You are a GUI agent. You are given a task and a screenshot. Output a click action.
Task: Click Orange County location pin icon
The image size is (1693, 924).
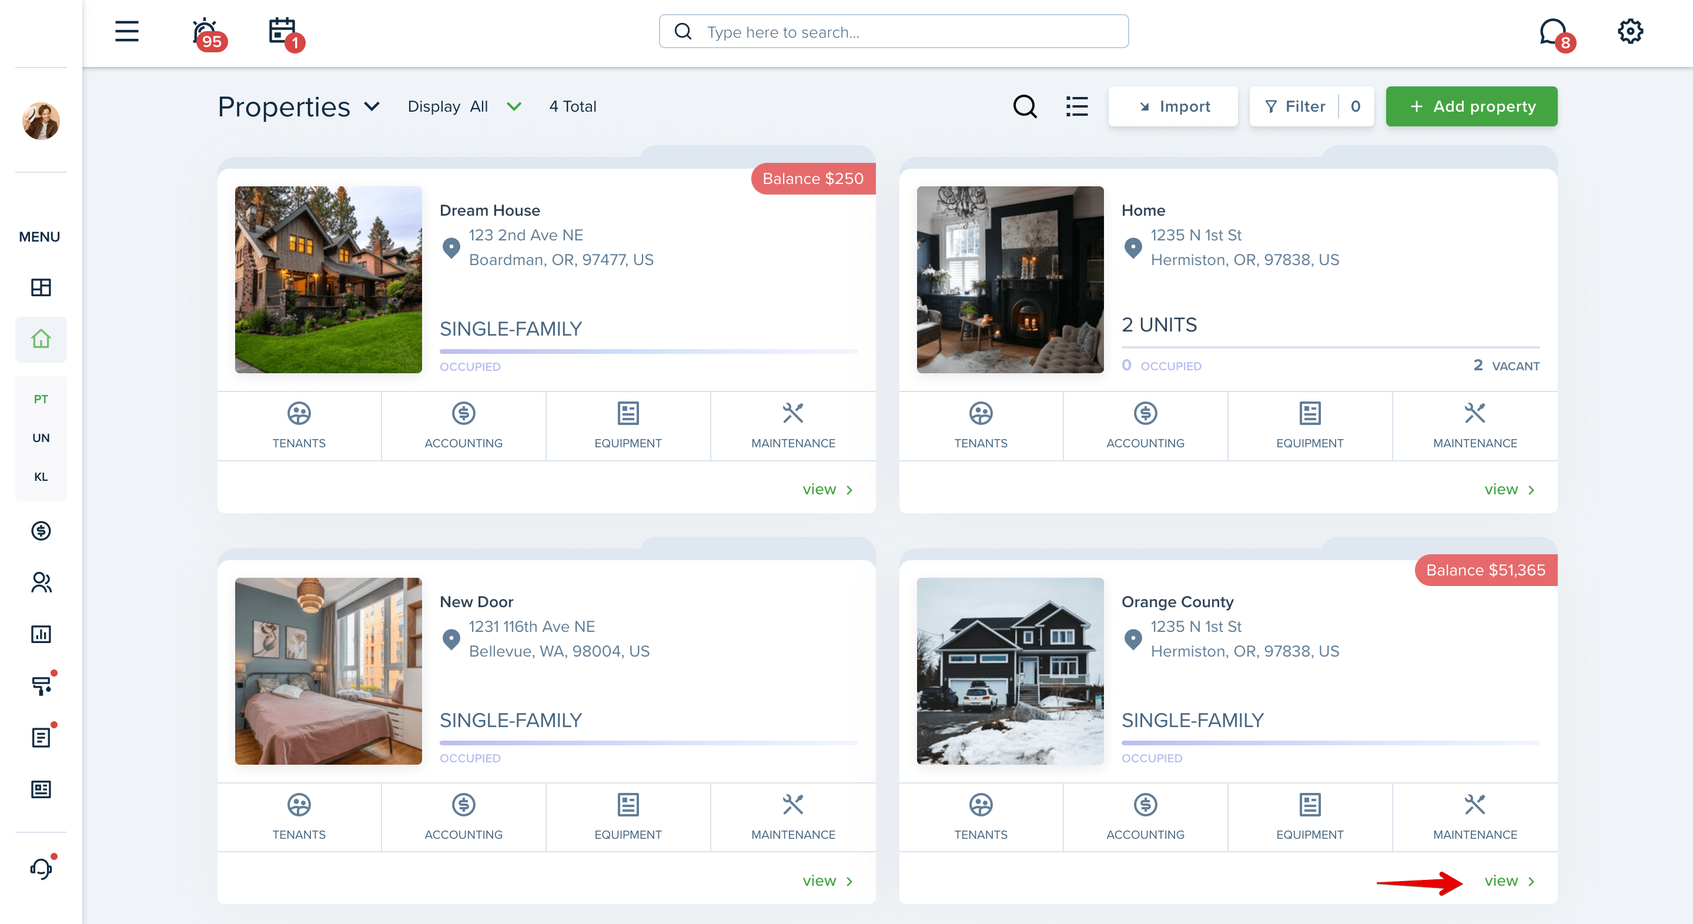coord(1133,639)
